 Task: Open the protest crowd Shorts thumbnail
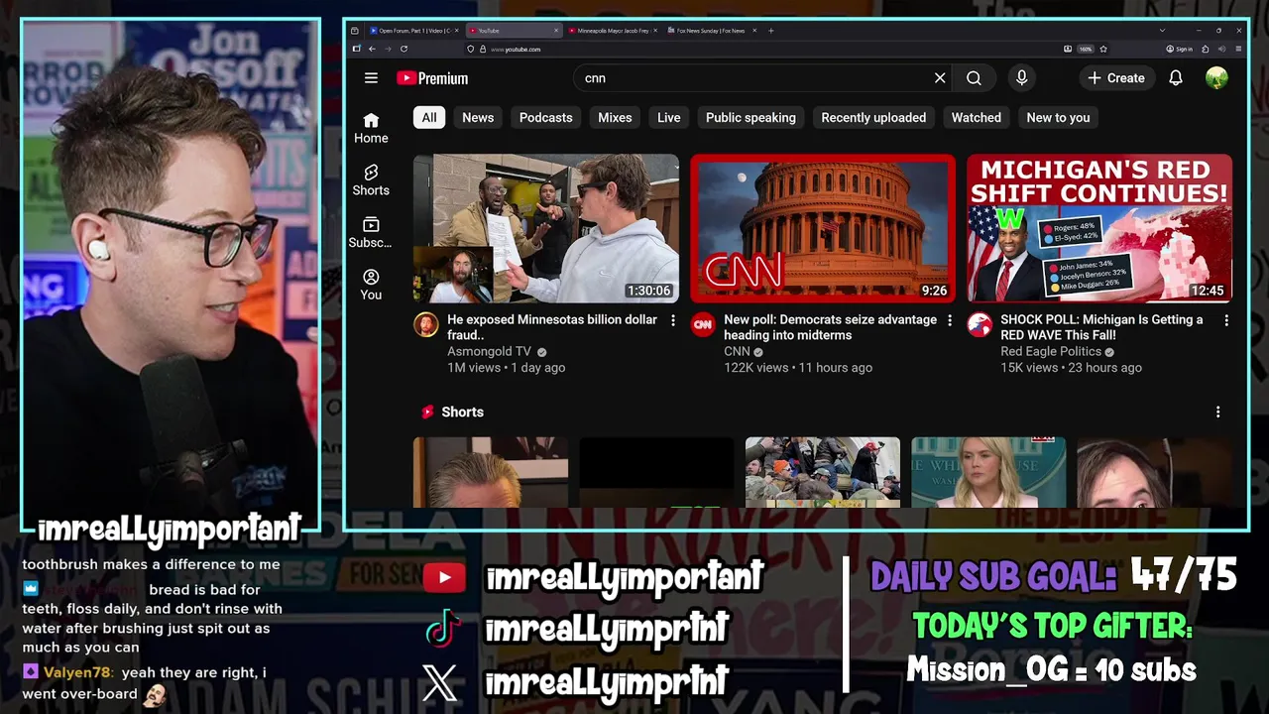click(x=823, y=472)
